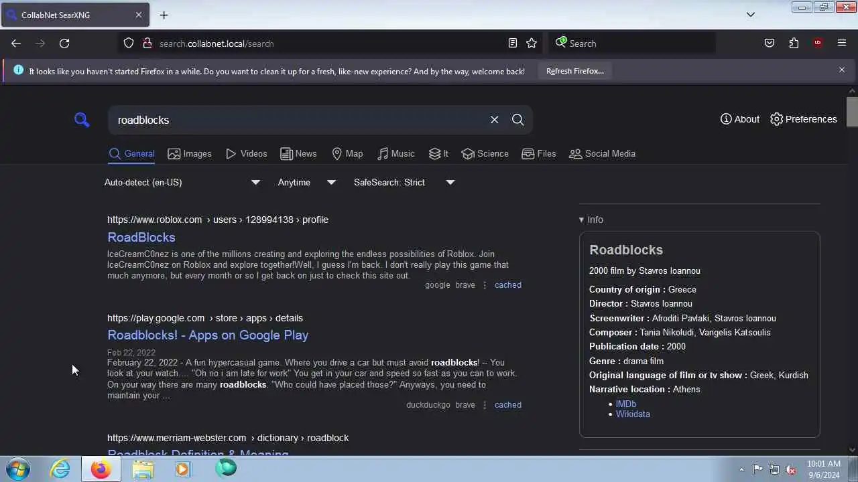This screenshot has height=482, width=858.
Task: Switch to the Music category
Action: [x=396, y=153]
